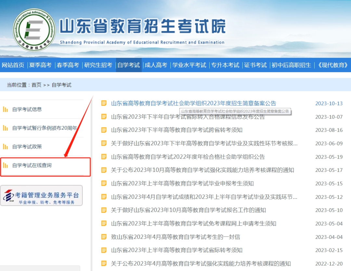Open the 夏季高考 navigation item

[40, 65]
